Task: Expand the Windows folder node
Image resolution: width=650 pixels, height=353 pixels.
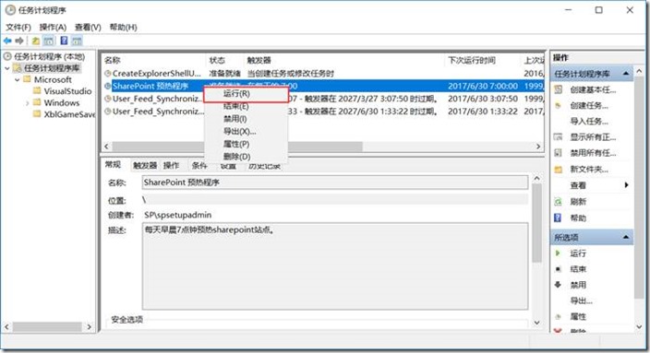Action: click(x=28, y=102)
